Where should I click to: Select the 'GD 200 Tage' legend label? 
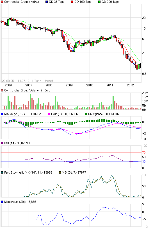pyautogui.click(x=110, y=2)
